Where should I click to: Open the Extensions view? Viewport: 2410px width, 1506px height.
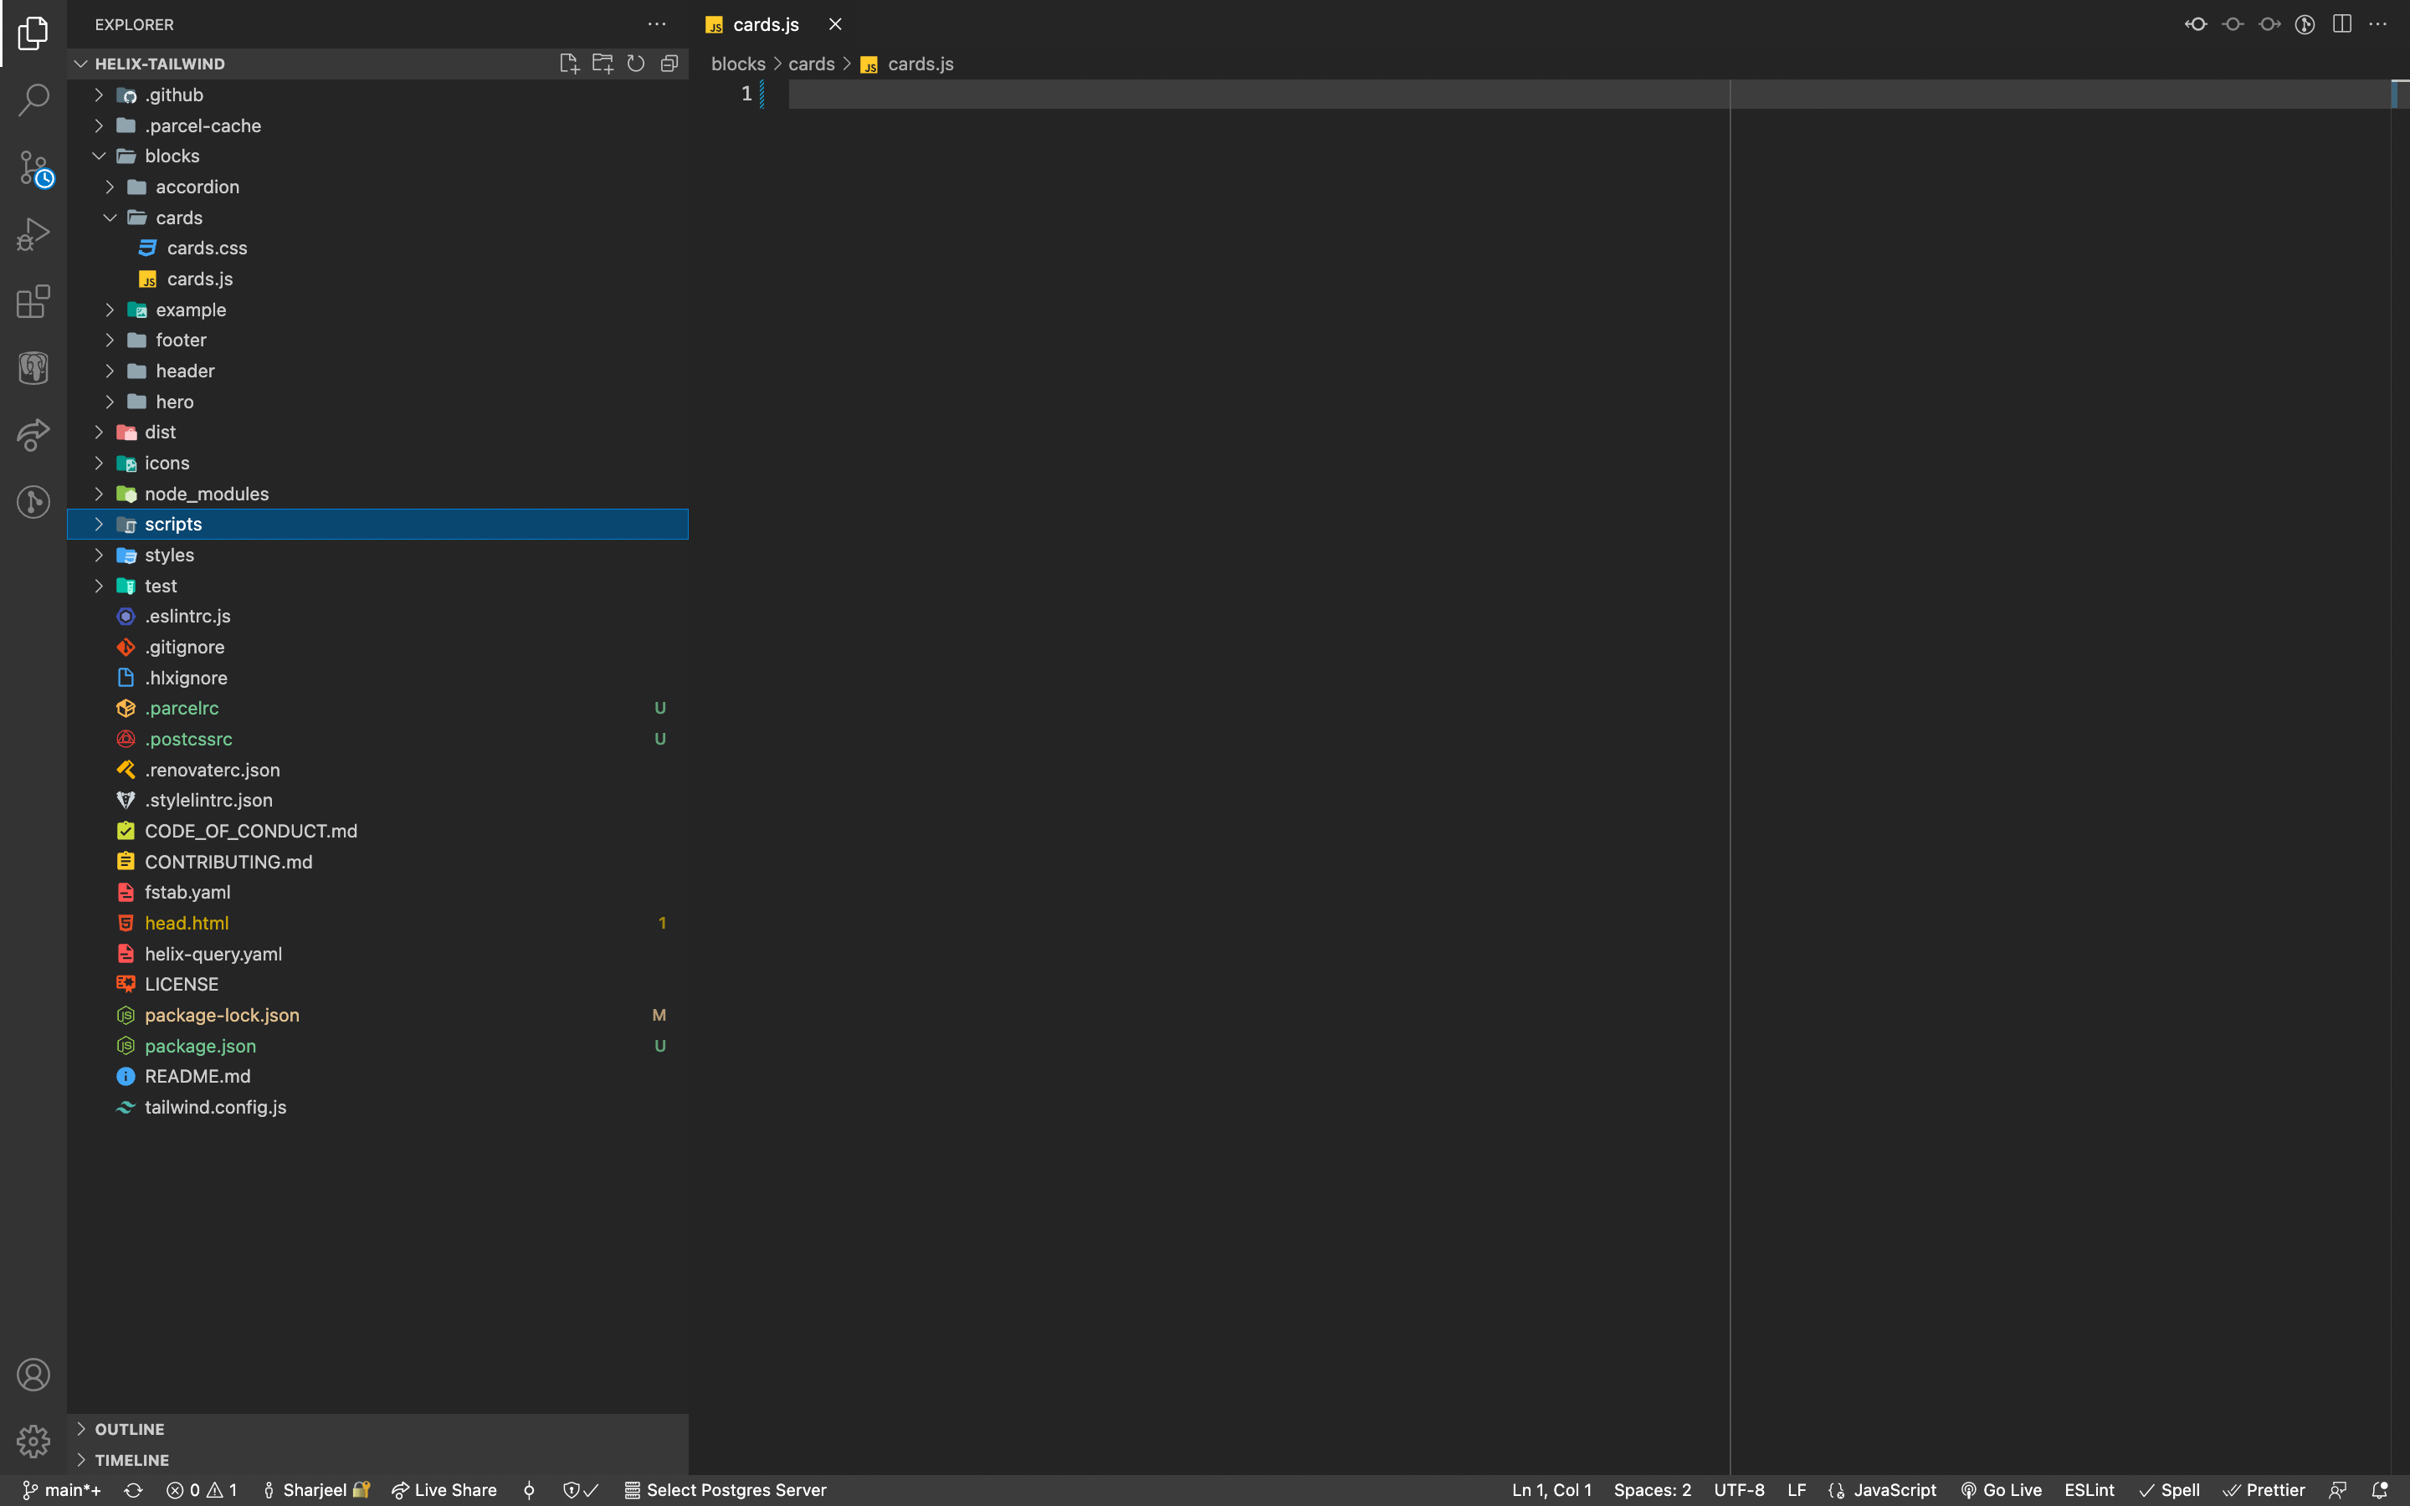pos(33,301)
